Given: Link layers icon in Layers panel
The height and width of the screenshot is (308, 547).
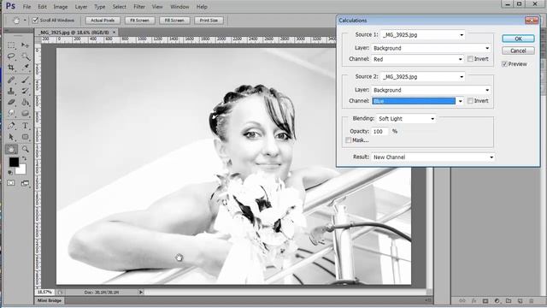Looking at the screenshot, I should [x=462, y=300].
